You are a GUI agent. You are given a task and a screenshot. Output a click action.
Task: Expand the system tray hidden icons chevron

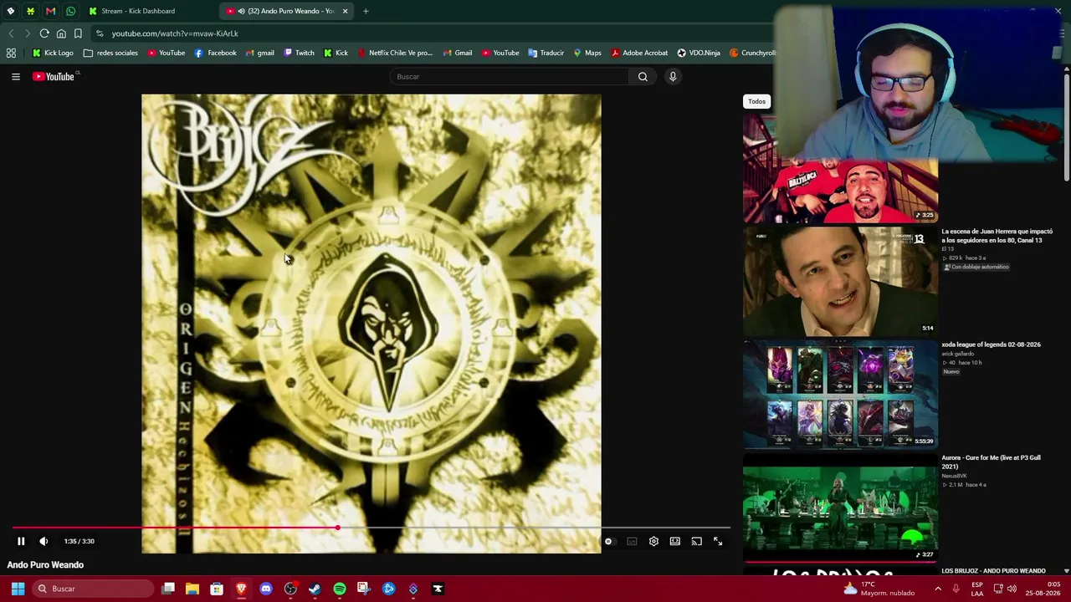[x=938, y=589]
